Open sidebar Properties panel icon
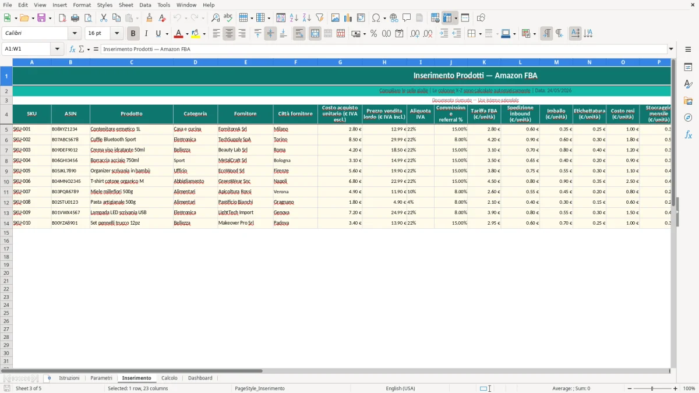The width and height of the screenshot is (699, 393). pyautogui.click(x=688, y=67)
